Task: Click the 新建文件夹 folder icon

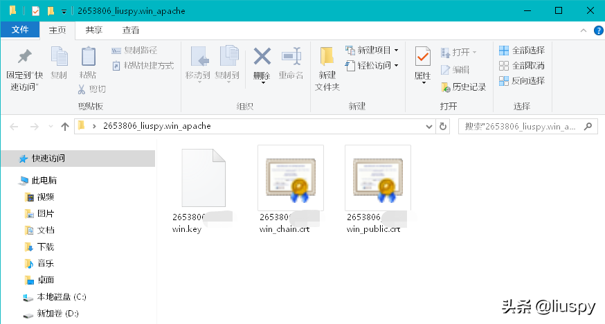Action: coord(327,57)
